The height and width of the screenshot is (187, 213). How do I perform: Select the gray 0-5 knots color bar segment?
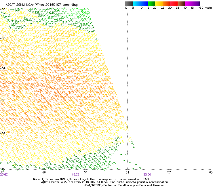pyautogui.click(x=129, y=3)
